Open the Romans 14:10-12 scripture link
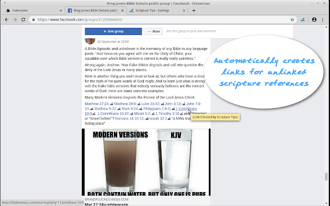Image resolution: width=330 pixels, height=206 pixels. (x=130, y=119)
